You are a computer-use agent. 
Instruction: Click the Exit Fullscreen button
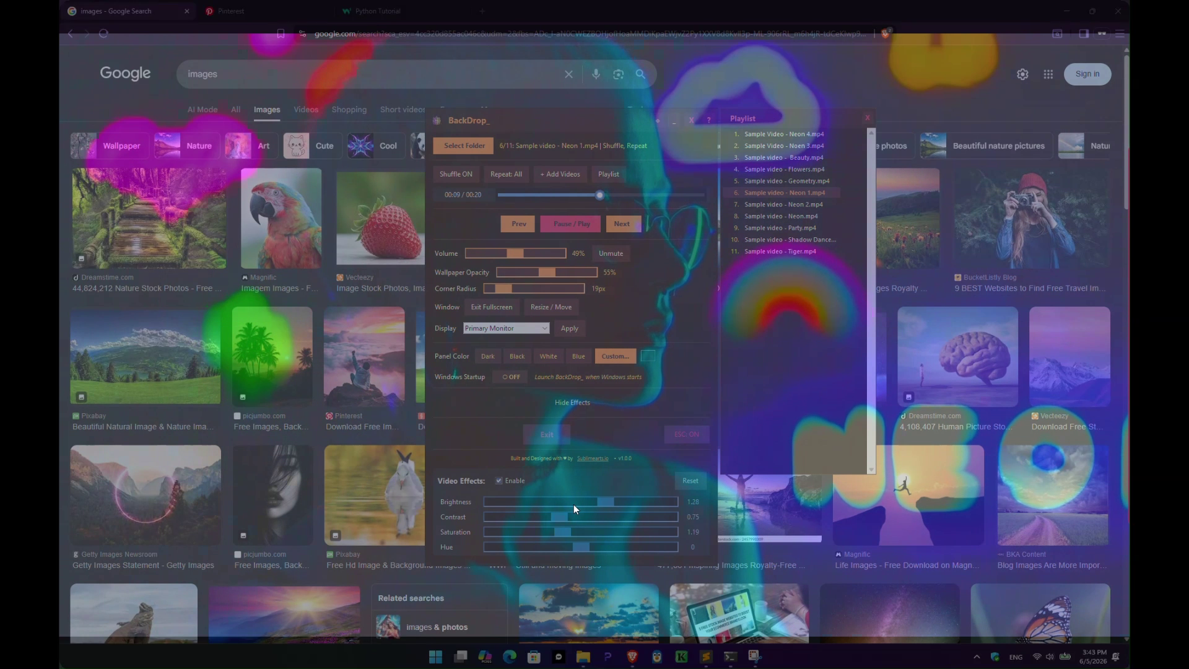click(492, 307)
